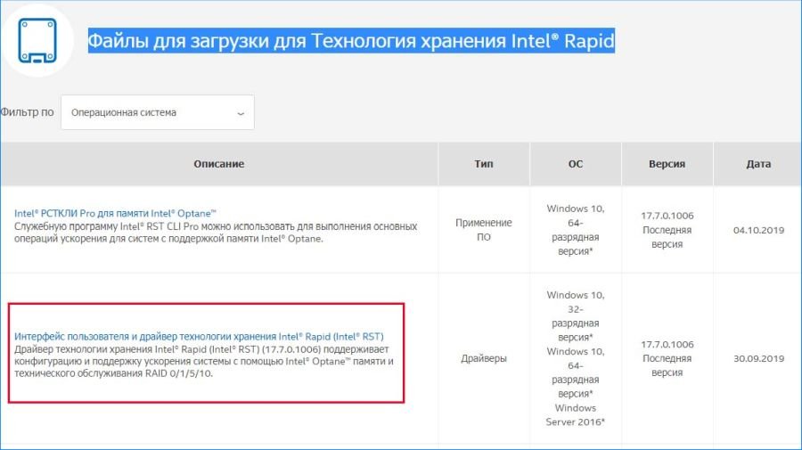Viewport: 802px width, 450px height.
Task: Click the date 30.09.2019
Action: [758, 358]
